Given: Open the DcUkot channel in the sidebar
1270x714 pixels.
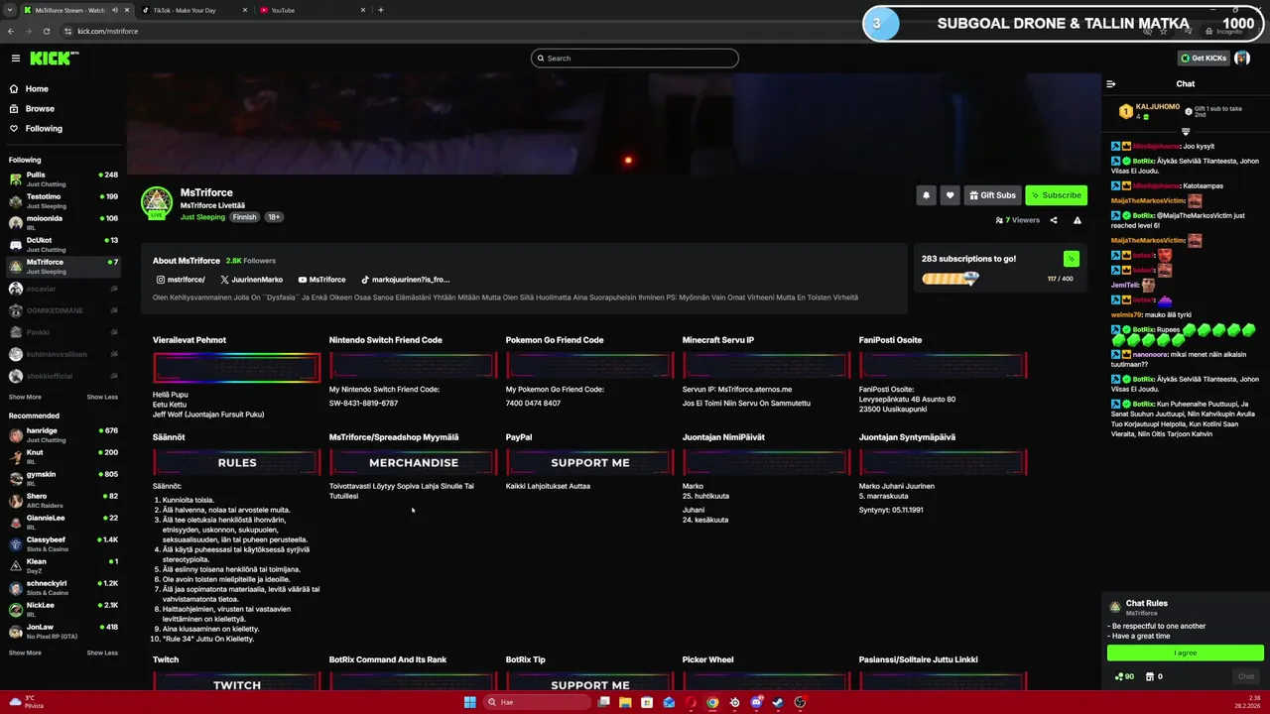Looking at the screenshot, I should coord(63,245).
